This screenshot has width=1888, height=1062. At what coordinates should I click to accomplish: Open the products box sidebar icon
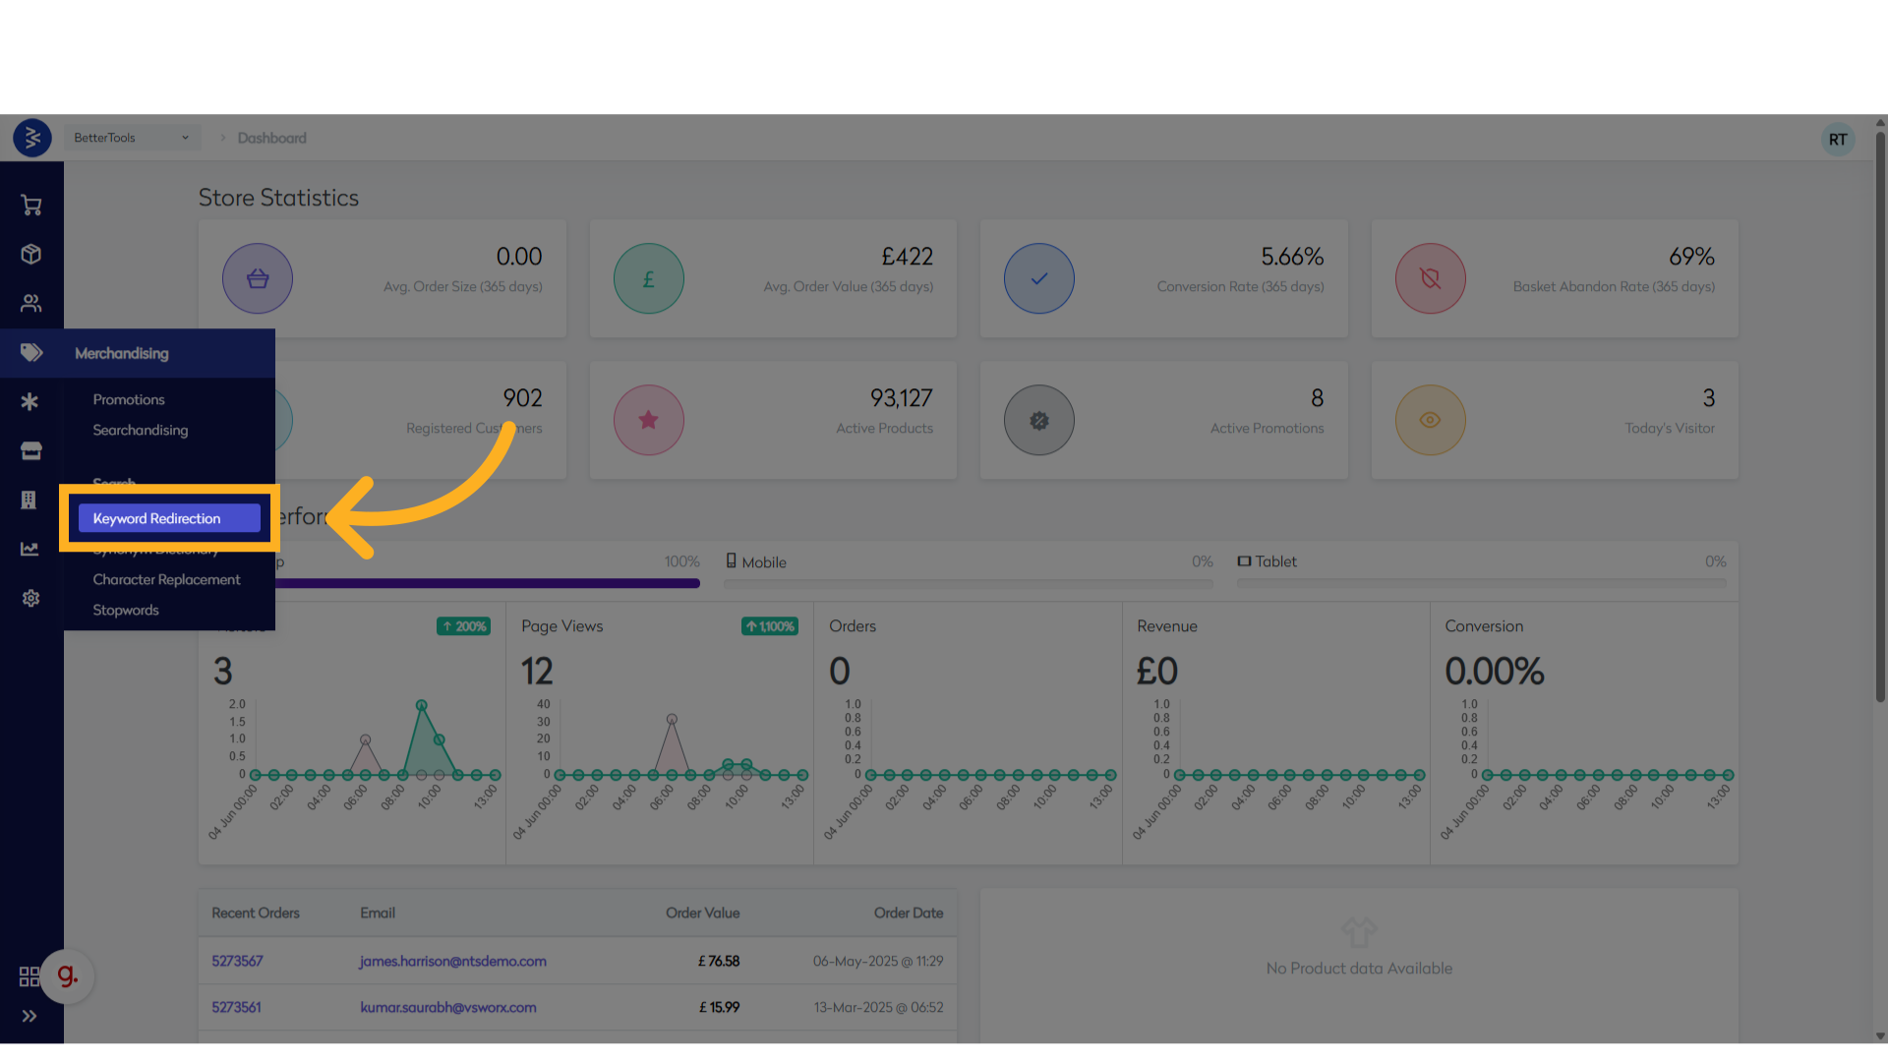point(31,255)
